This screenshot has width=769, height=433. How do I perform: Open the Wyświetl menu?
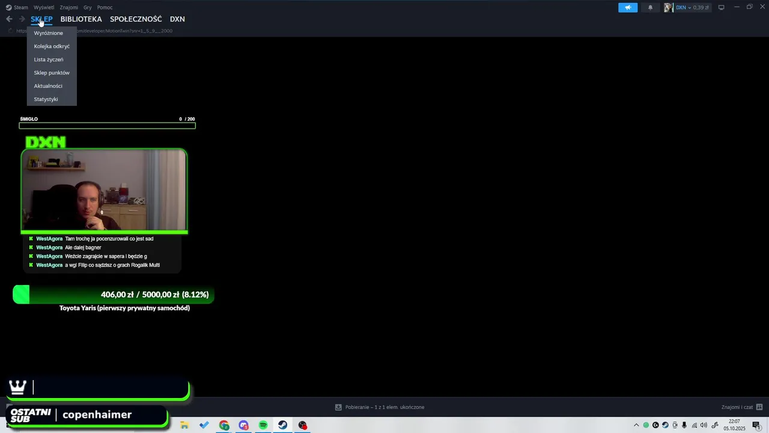tap(44, 7)
